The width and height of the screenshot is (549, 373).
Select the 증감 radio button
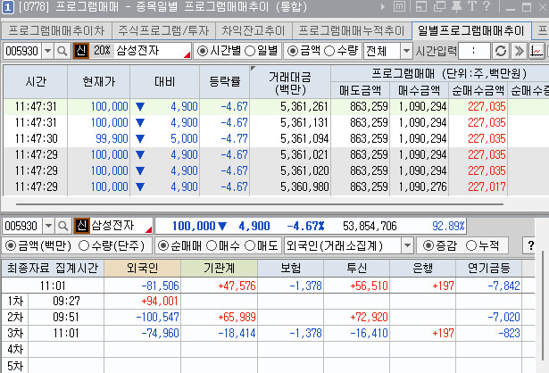click(x=428, y=245)
